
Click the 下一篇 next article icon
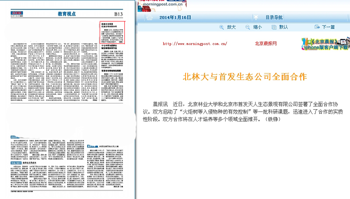[x=317, y=27]
